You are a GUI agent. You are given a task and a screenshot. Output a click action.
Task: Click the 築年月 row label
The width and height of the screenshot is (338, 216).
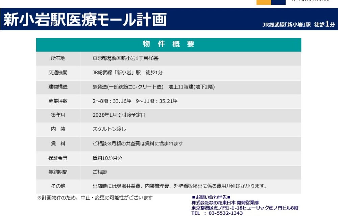click(58, 115)
